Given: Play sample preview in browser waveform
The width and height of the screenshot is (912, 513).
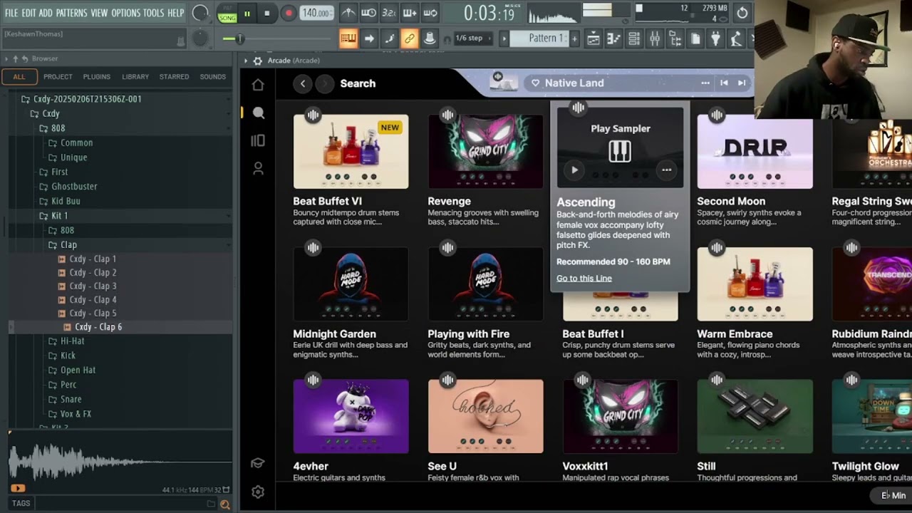Looking at the screenshot, I should (x=18, y=488).
